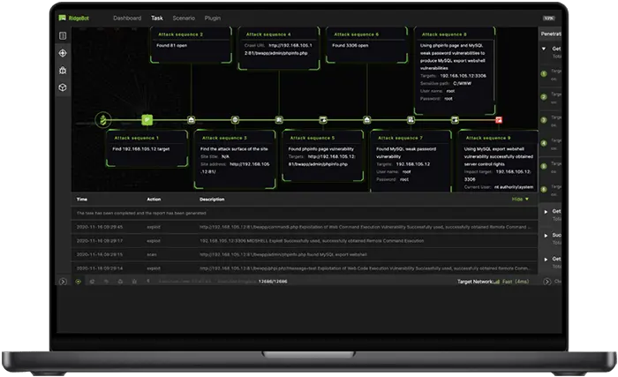Screen dimensions: 618x377
Task: Open the Plugin tab
Action: tap(213, 19)
